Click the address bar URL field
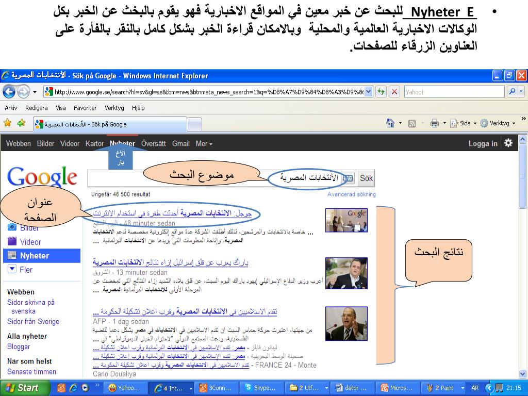Screen dimensions: 528x396 [209, 92]
